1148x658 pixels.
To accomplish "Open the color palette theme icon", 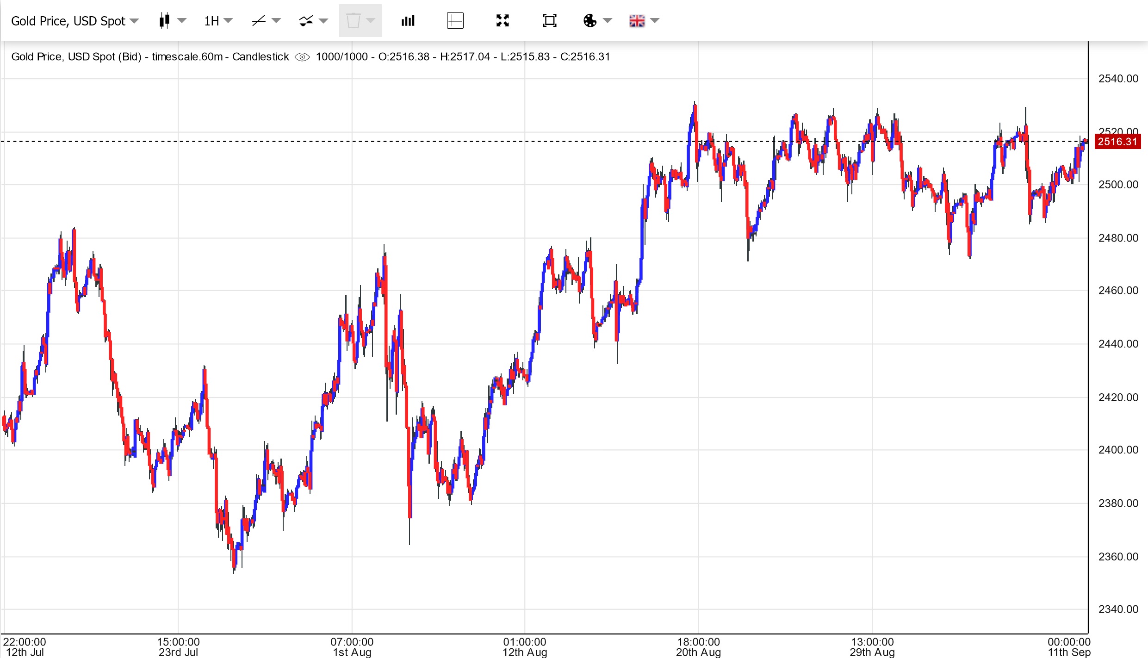I will pyautogui.click(x=590, y=21).
